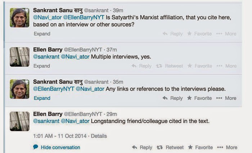Expand the 'Any links or references' tweet

coord(42,98)
